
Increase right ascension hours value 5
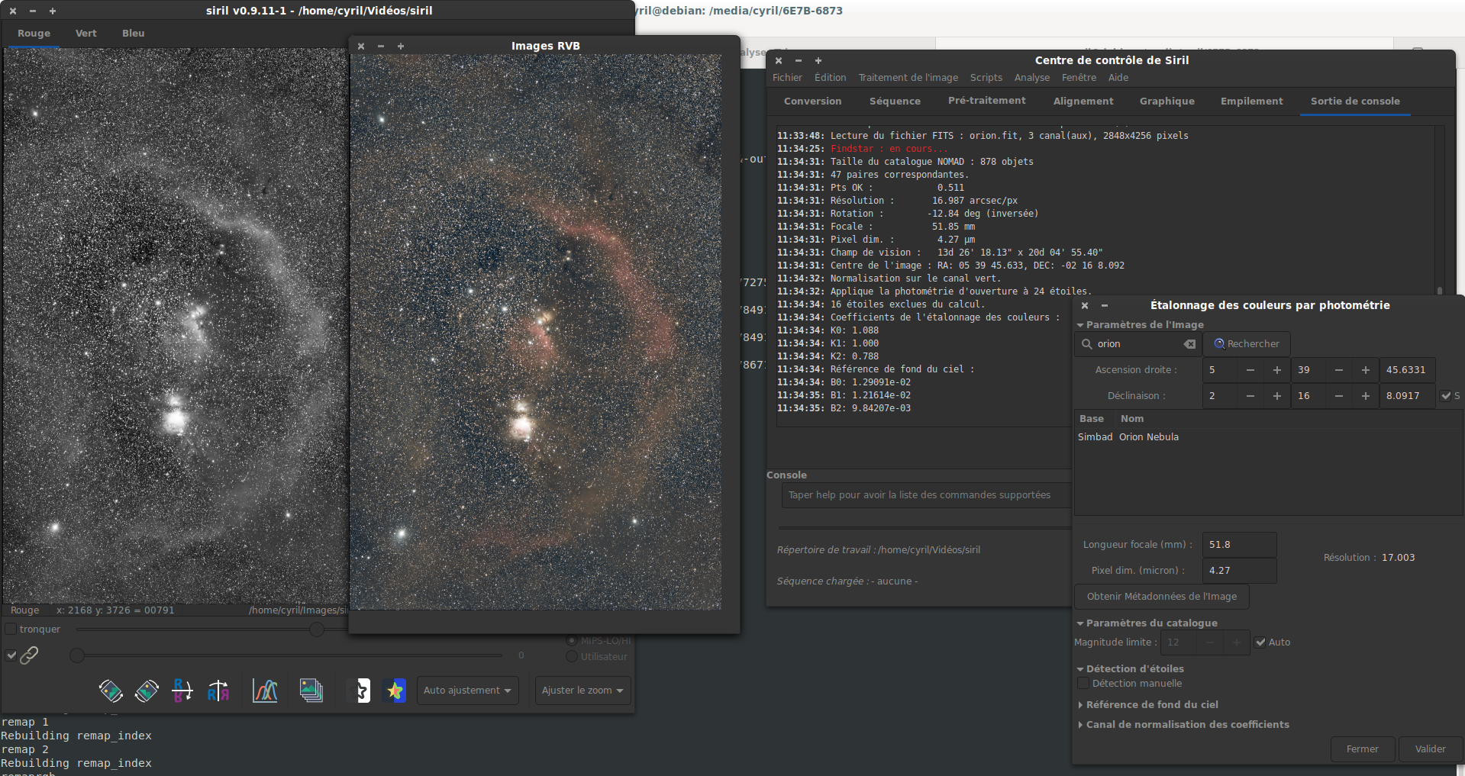(1276, 370)
